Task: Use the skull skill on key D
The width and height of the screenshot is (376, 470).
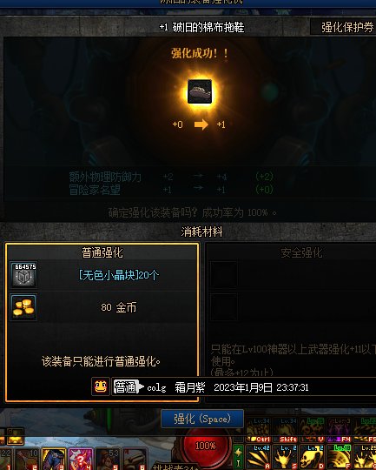Action: click(x=312, y=457)
